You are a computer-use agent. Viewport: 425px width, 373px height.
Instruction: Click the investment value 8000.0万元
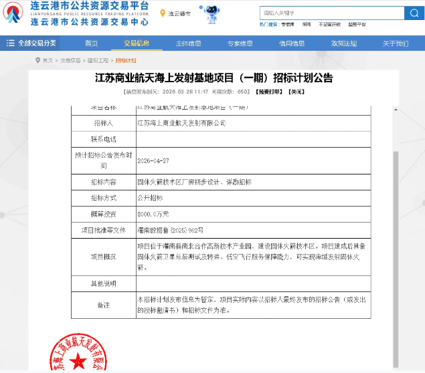point(153,215)
